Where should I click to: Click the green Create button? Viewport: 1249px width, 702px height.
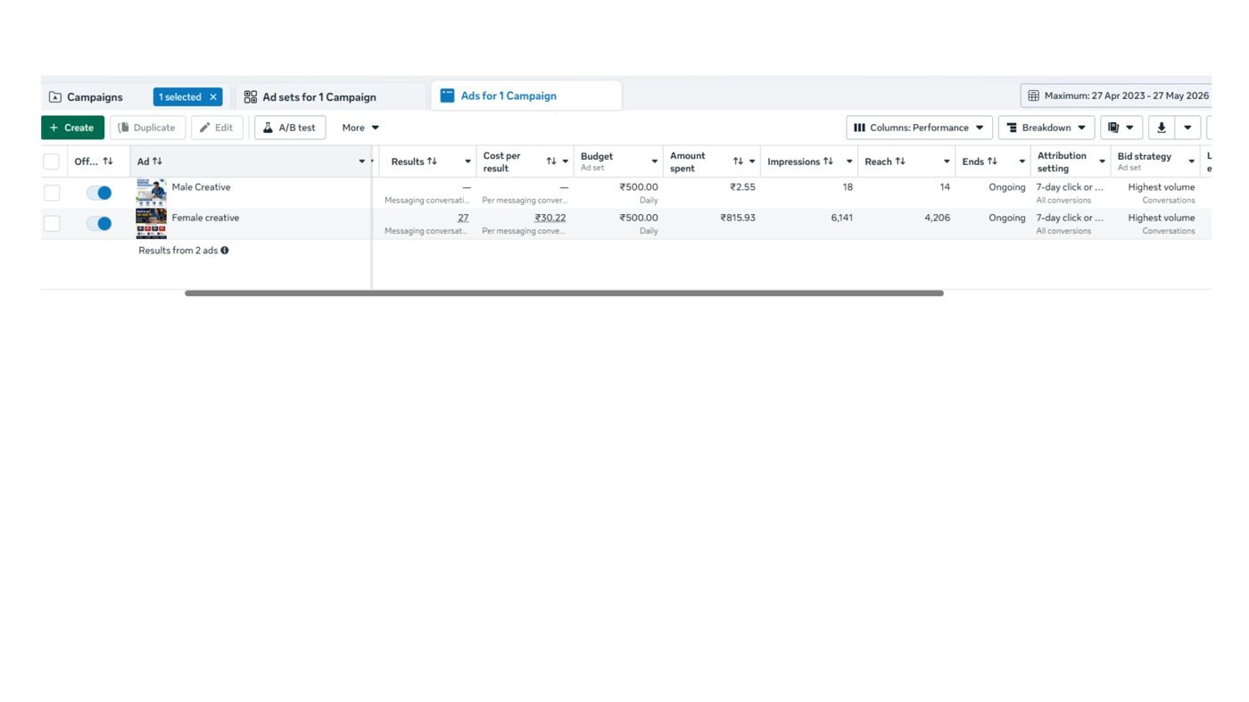click(72, 128)
